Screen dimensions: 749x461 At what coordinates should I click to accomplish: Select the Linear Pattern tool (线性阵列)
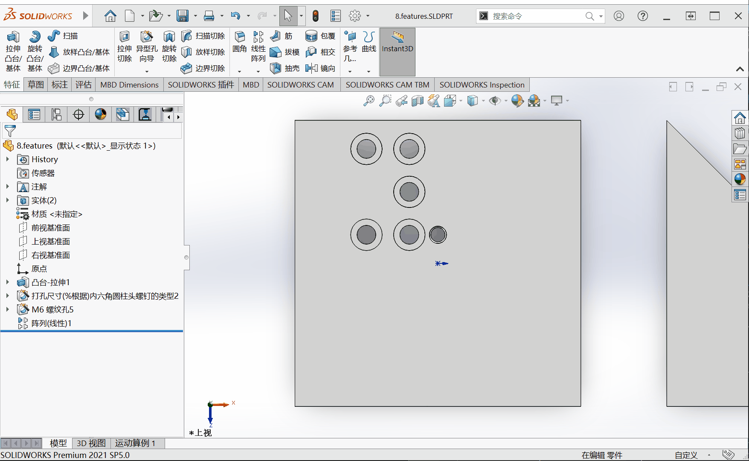[x=258, y=47]
